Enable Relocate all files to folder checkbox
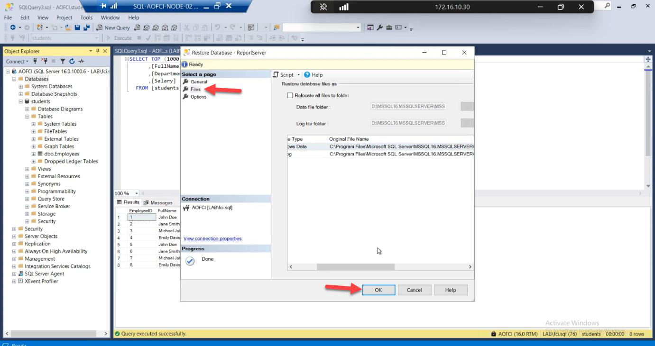 pos(290,95)
